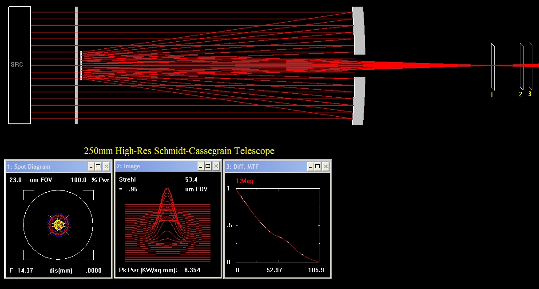Close the Image window
Image resolution: width=539 pixels, height=289 pixels.
[x=216, y=166]
